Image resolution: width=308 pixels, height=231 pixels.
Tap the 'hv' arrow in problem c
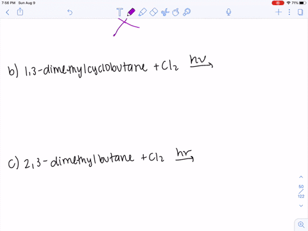pos(185,155)
